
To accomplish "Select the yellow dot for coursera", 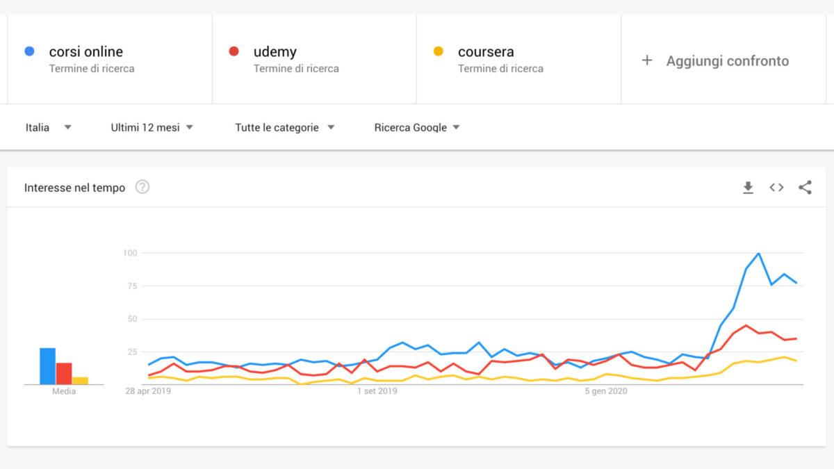I will click(x=438, y=51).
